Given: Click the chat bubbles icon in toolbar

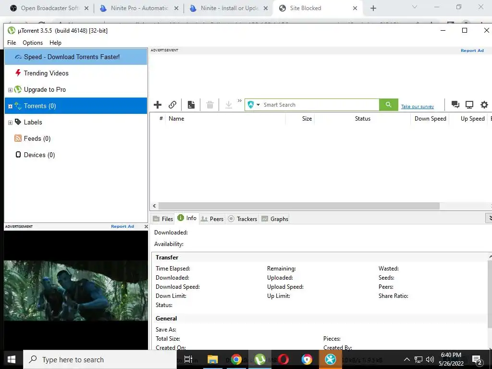Looking at the screenshot, I should (x=455, y=104).
